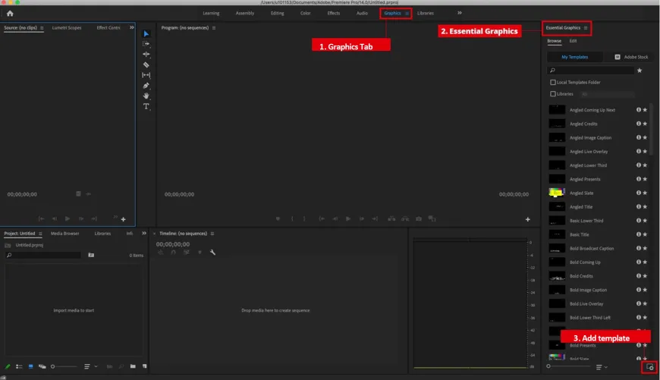Open Program monitor button editor plus
The height and width of the screenshot is (380, 660).
527,219
